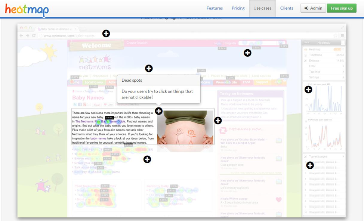Expand the Top links row in the panel

coord(324,72)
